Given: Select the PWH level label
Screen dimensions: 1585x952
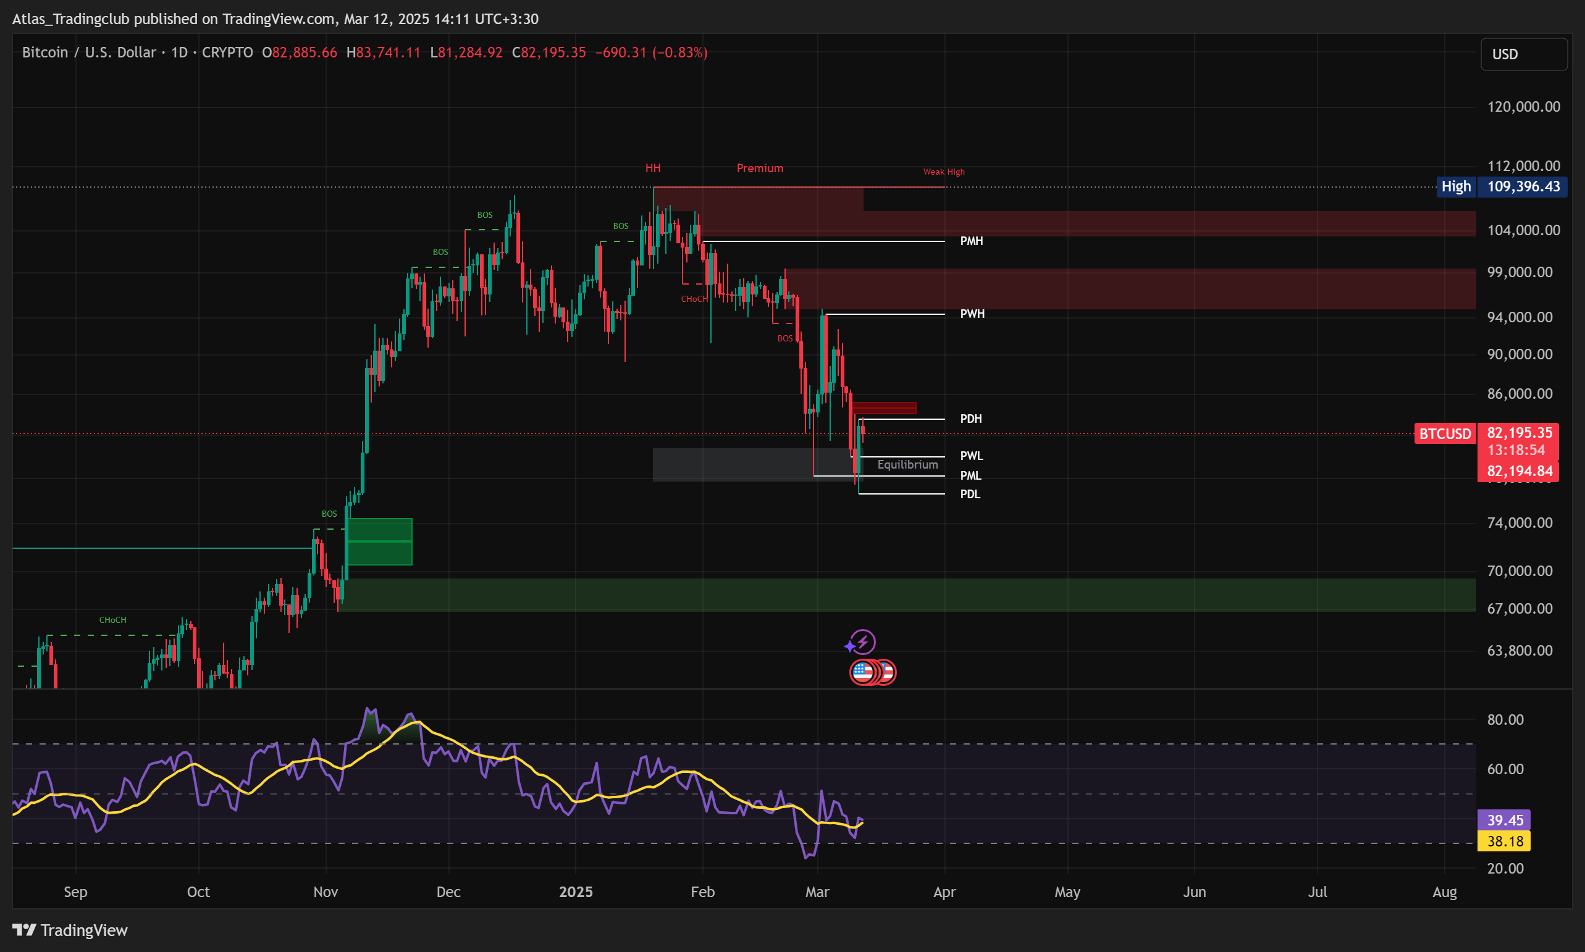Looking at the screenshot, I should coord(972,314).
